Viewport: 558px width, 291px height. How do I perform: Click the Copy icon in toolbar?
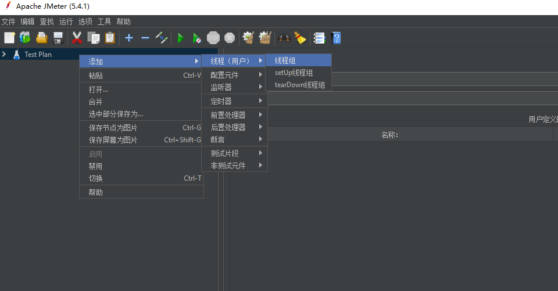click(94, 38)
